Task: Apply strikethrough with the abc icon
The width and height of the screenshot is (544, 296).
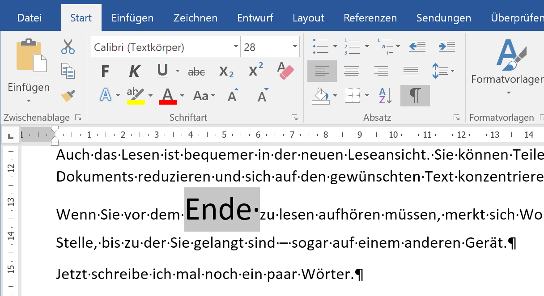Action: point(196,71)
